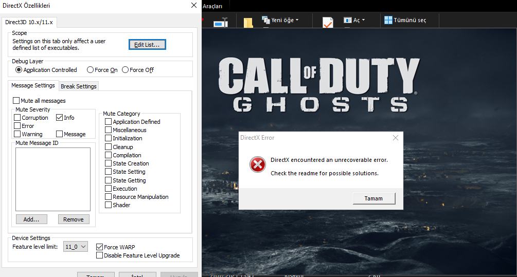Check Shader mute category

108,205
